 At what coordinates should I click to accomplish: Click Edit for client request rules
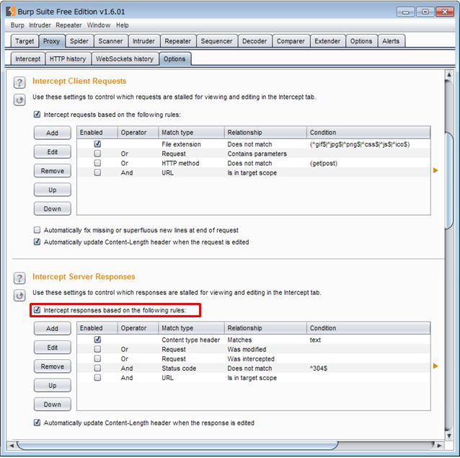(x=52, y=152)
